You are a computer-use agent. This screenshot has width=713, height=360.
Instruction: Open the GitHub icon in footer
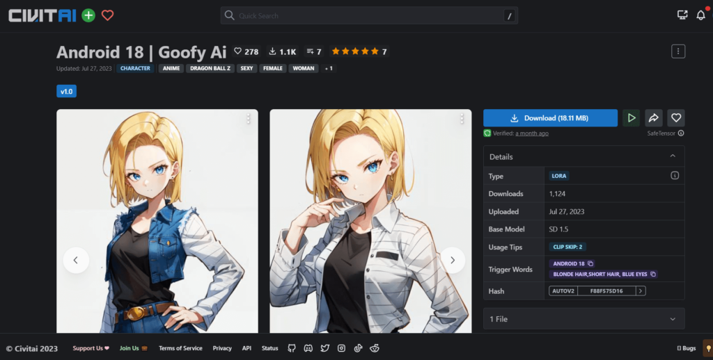[292, 348]
